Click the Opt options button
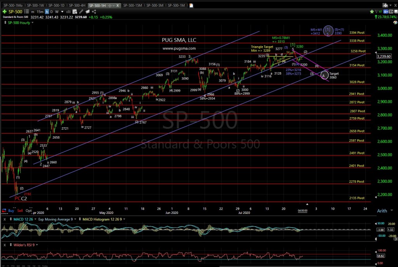This screenshot has height=267, width=398. coord(29,211)
